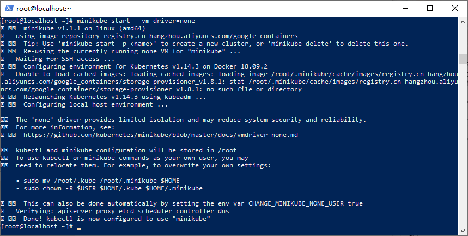Minimize the root@localhost terminal window

404,8
